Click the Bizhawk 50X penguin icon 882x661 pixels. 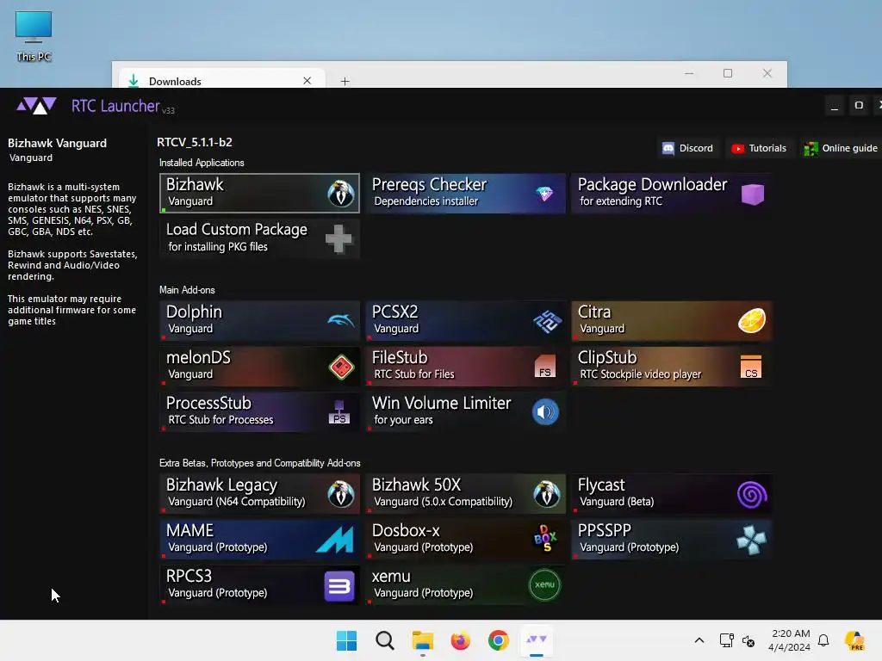[x=547, y=494]
